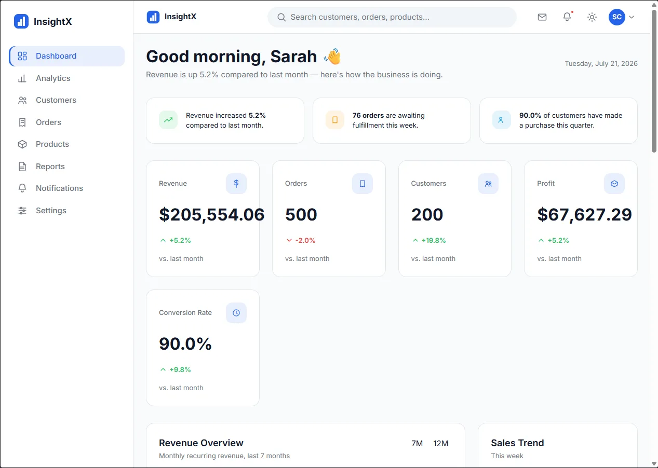The image size is (658, 468).
Task: Open the user menu chevron beside SC
Action: pyautogui.click(x=632, y=17)
